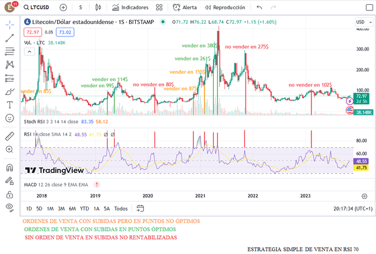Hide all drawings with eye icon

coord(9,207)
